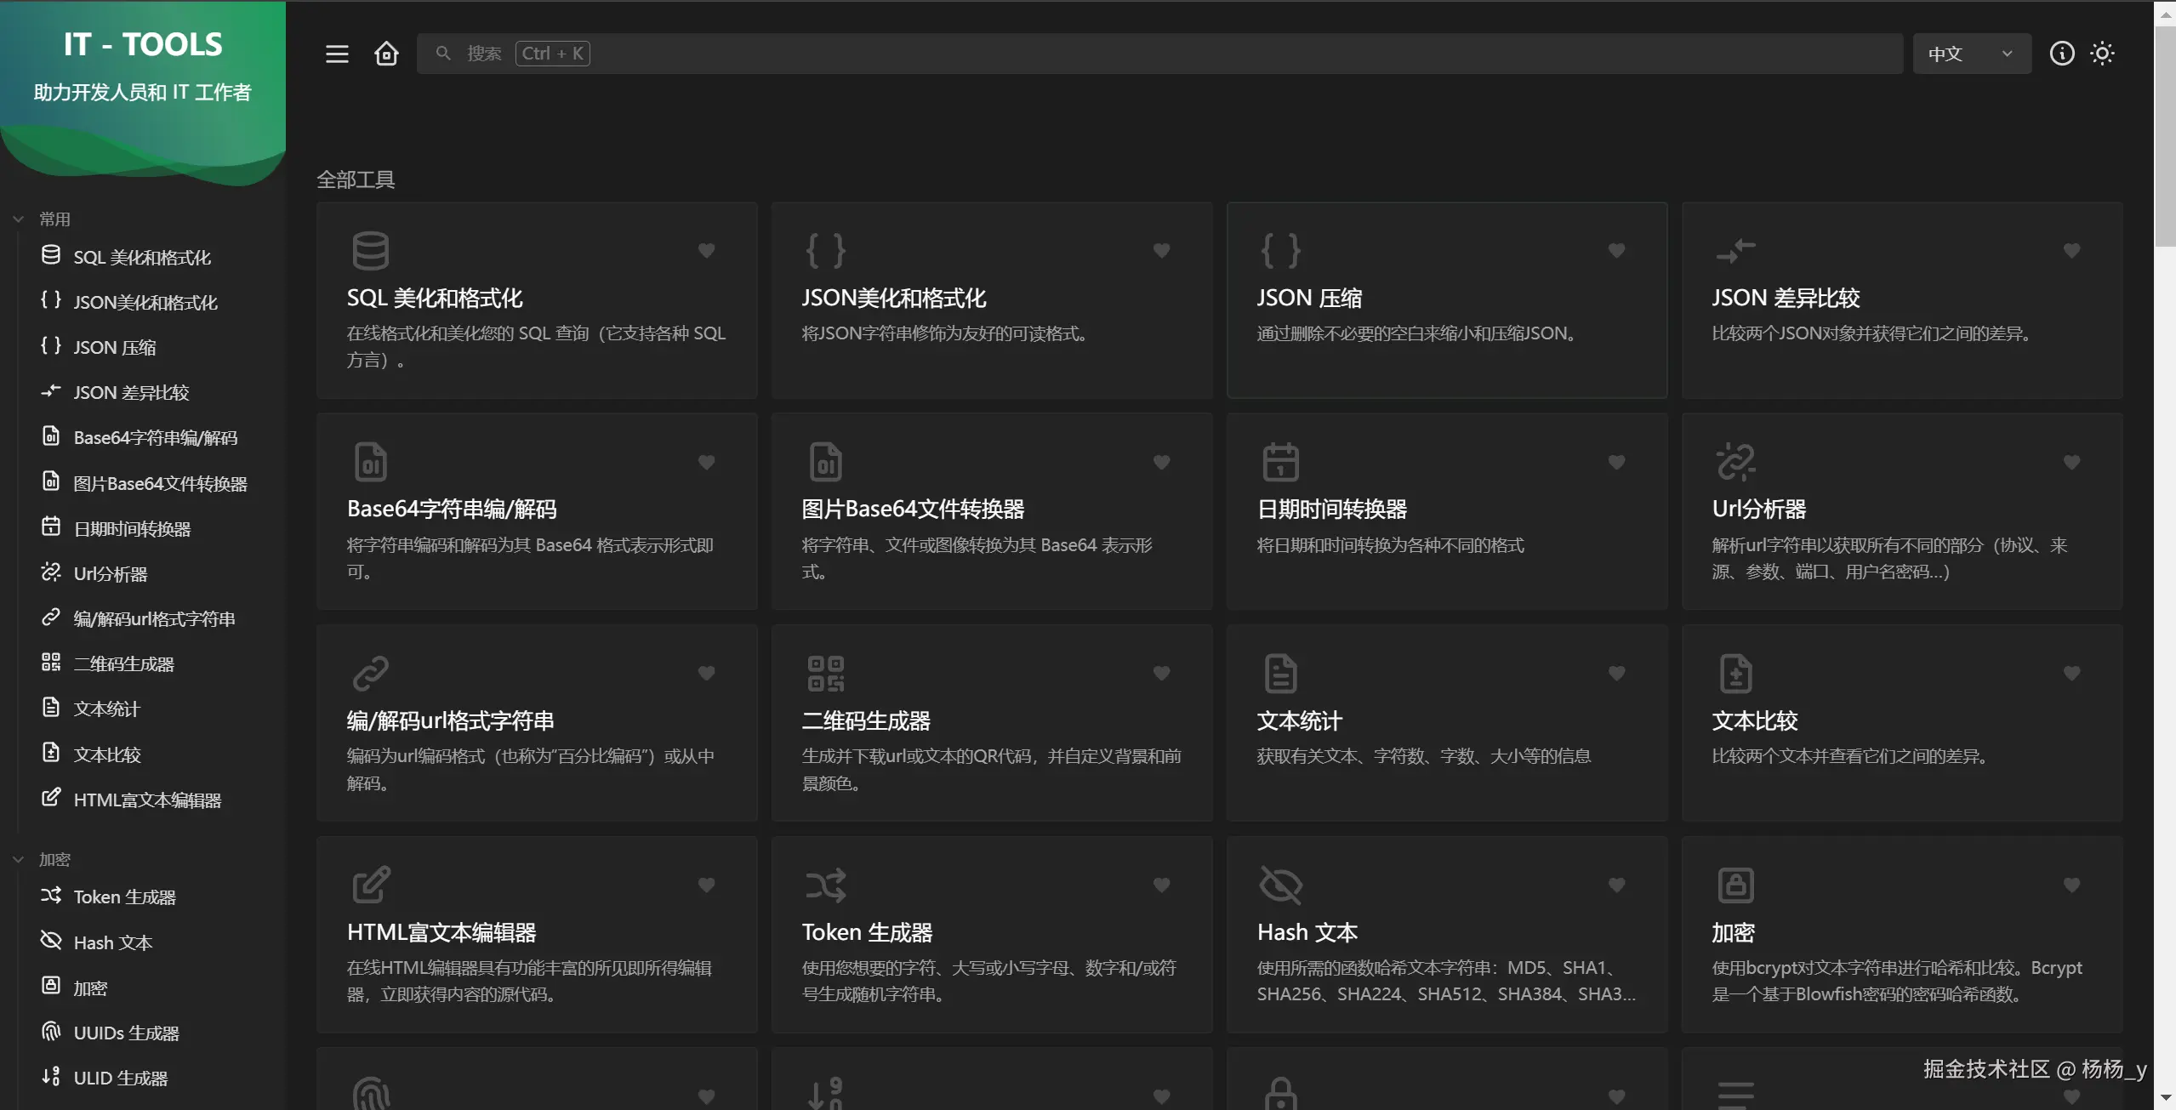The width and height of the screenshot is (2176, 1110).
Task: Click braces icon on JSON美化和格式化 card
Action: click(x=825, y=250)
